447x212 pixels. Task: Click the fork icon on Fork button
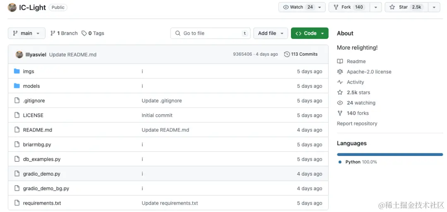coord(336,7)
